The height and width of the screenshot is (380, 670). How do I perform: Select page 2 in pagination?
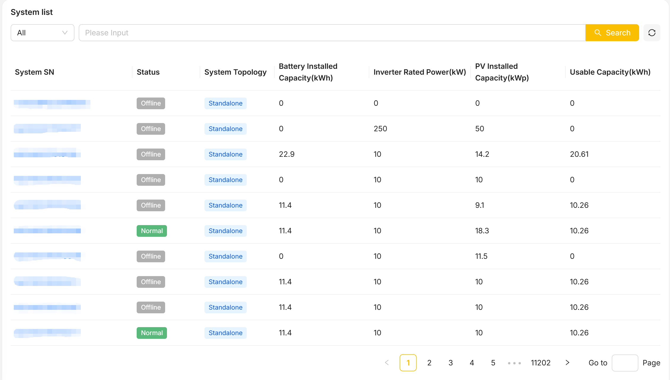click(x=429, y=362)
